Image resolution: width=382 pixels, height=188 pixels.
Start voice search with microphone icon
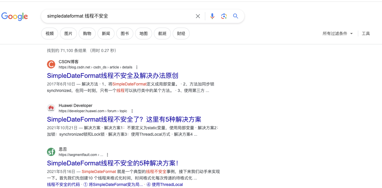tap(212, 16)
